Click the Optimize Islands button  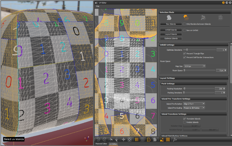(171, 38)
